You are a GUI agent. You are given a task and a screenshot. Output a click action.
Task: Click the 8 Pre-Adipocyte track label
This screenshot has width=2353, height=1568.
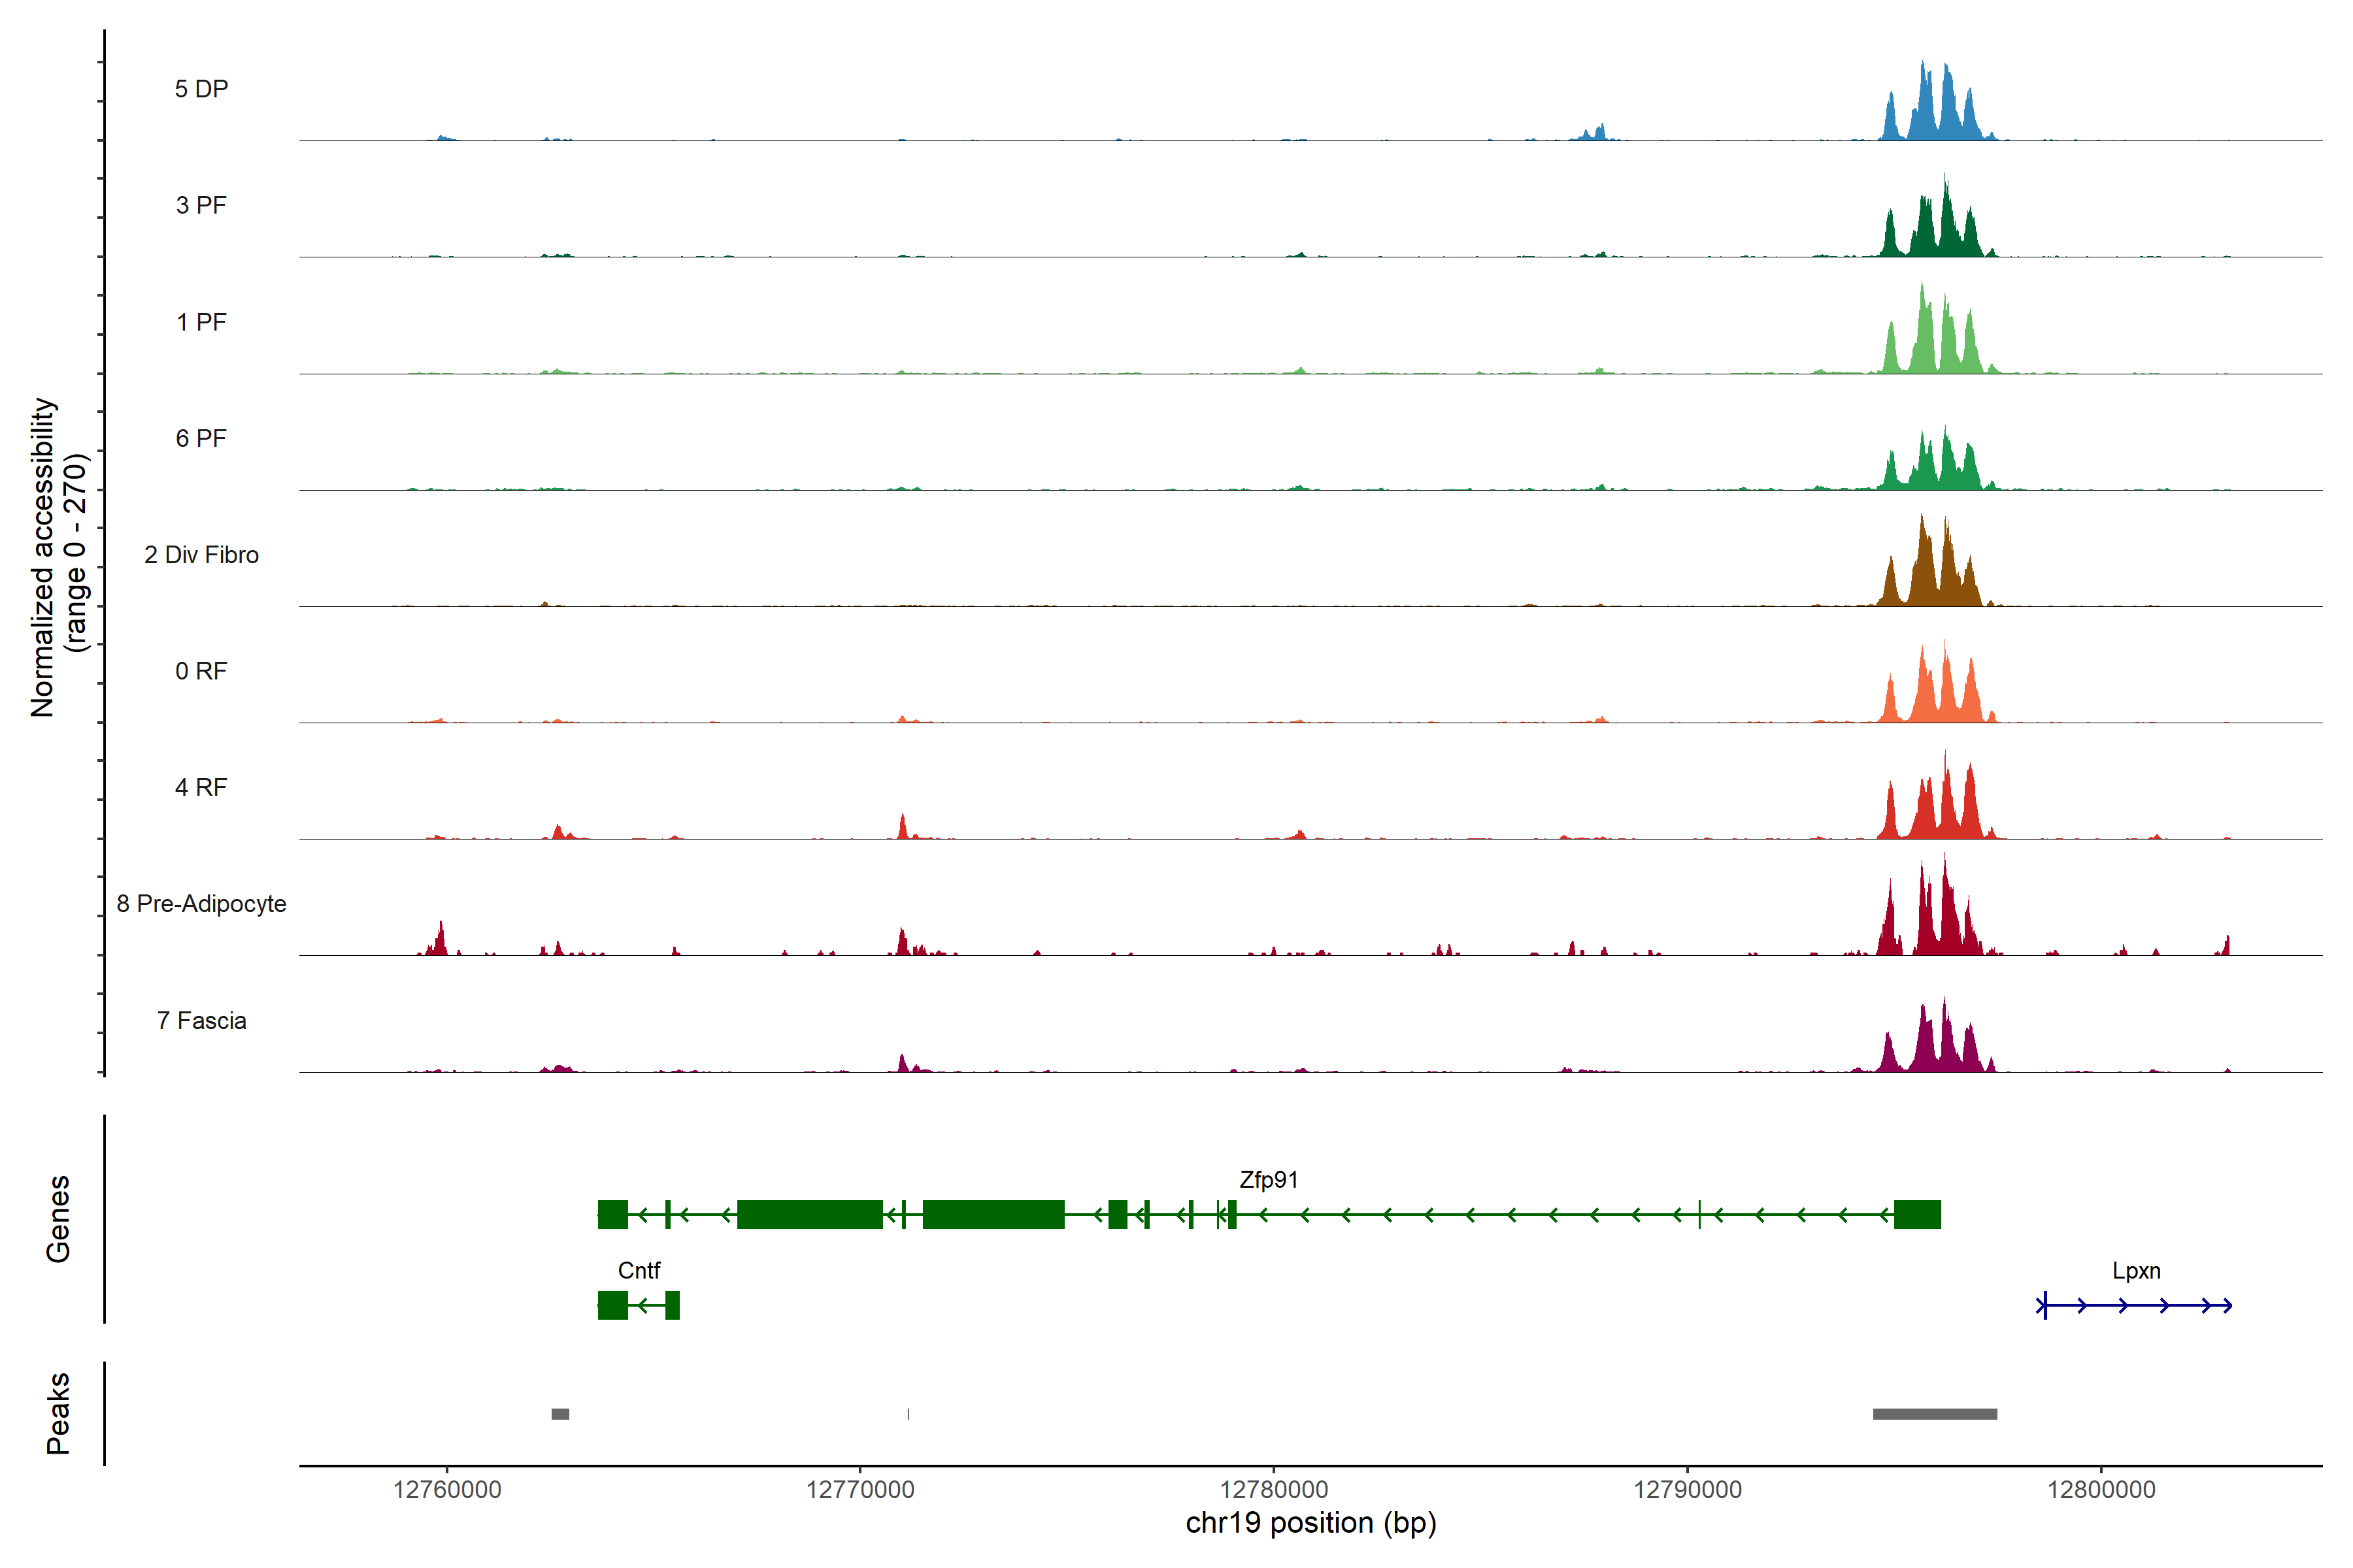coord(201,904)
